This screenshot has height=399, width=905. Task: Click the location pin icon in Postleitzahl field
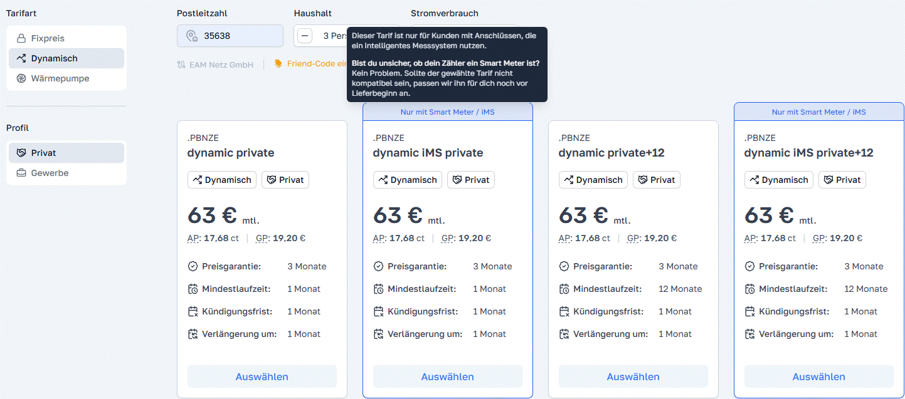tap(192, 36)
